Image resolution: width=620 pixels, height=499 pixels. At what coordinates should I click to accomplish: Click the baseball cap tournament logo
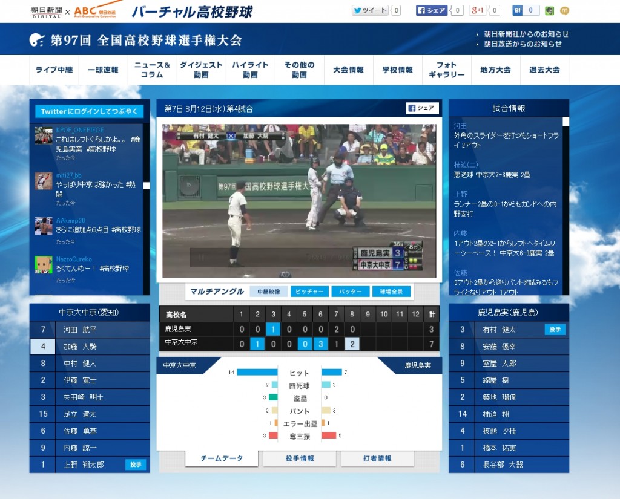[37, 40]
